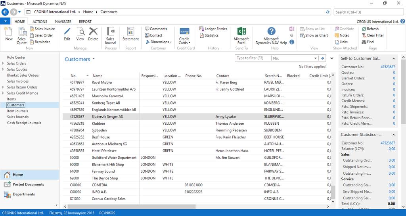Open the Balance (LCY) value link

[x=392, y=149]
